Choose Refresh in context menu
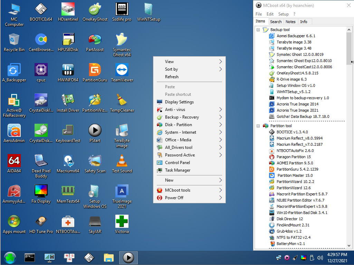354x265 pixels. [x=189, y=77]
